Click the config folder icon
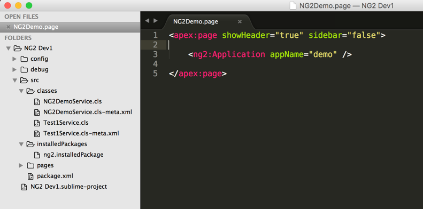 point(24,59)
